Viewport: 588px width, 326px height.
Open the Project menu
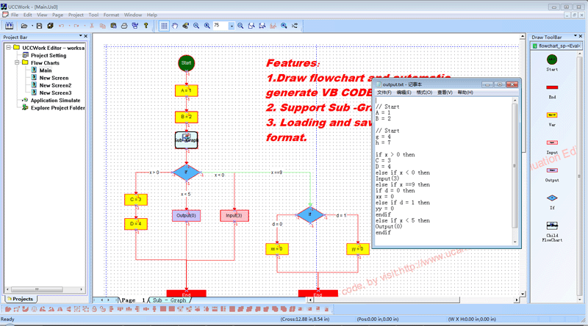pos(76,15)
